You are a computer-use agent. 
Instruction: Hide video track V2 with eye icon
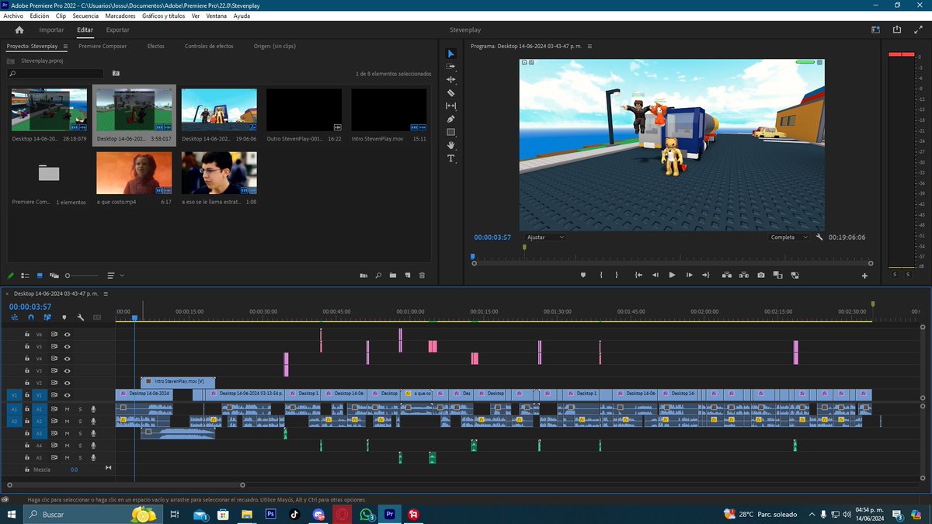tap(68, 383)
